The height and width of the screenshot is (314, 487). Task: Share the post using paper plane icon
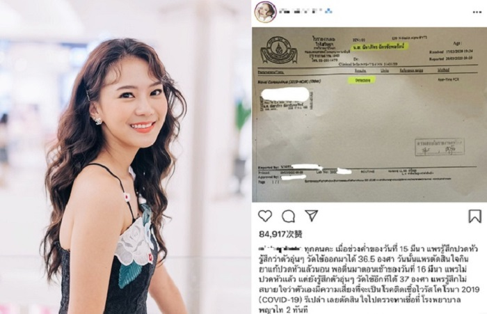coord(311,215)
